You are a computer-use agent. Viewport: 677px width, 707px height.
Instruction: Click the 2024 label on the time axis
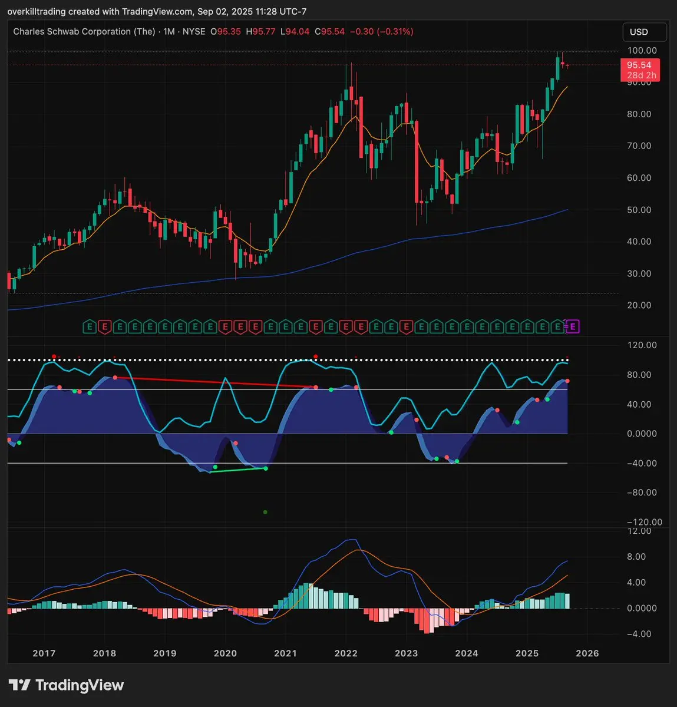[467, 653]
